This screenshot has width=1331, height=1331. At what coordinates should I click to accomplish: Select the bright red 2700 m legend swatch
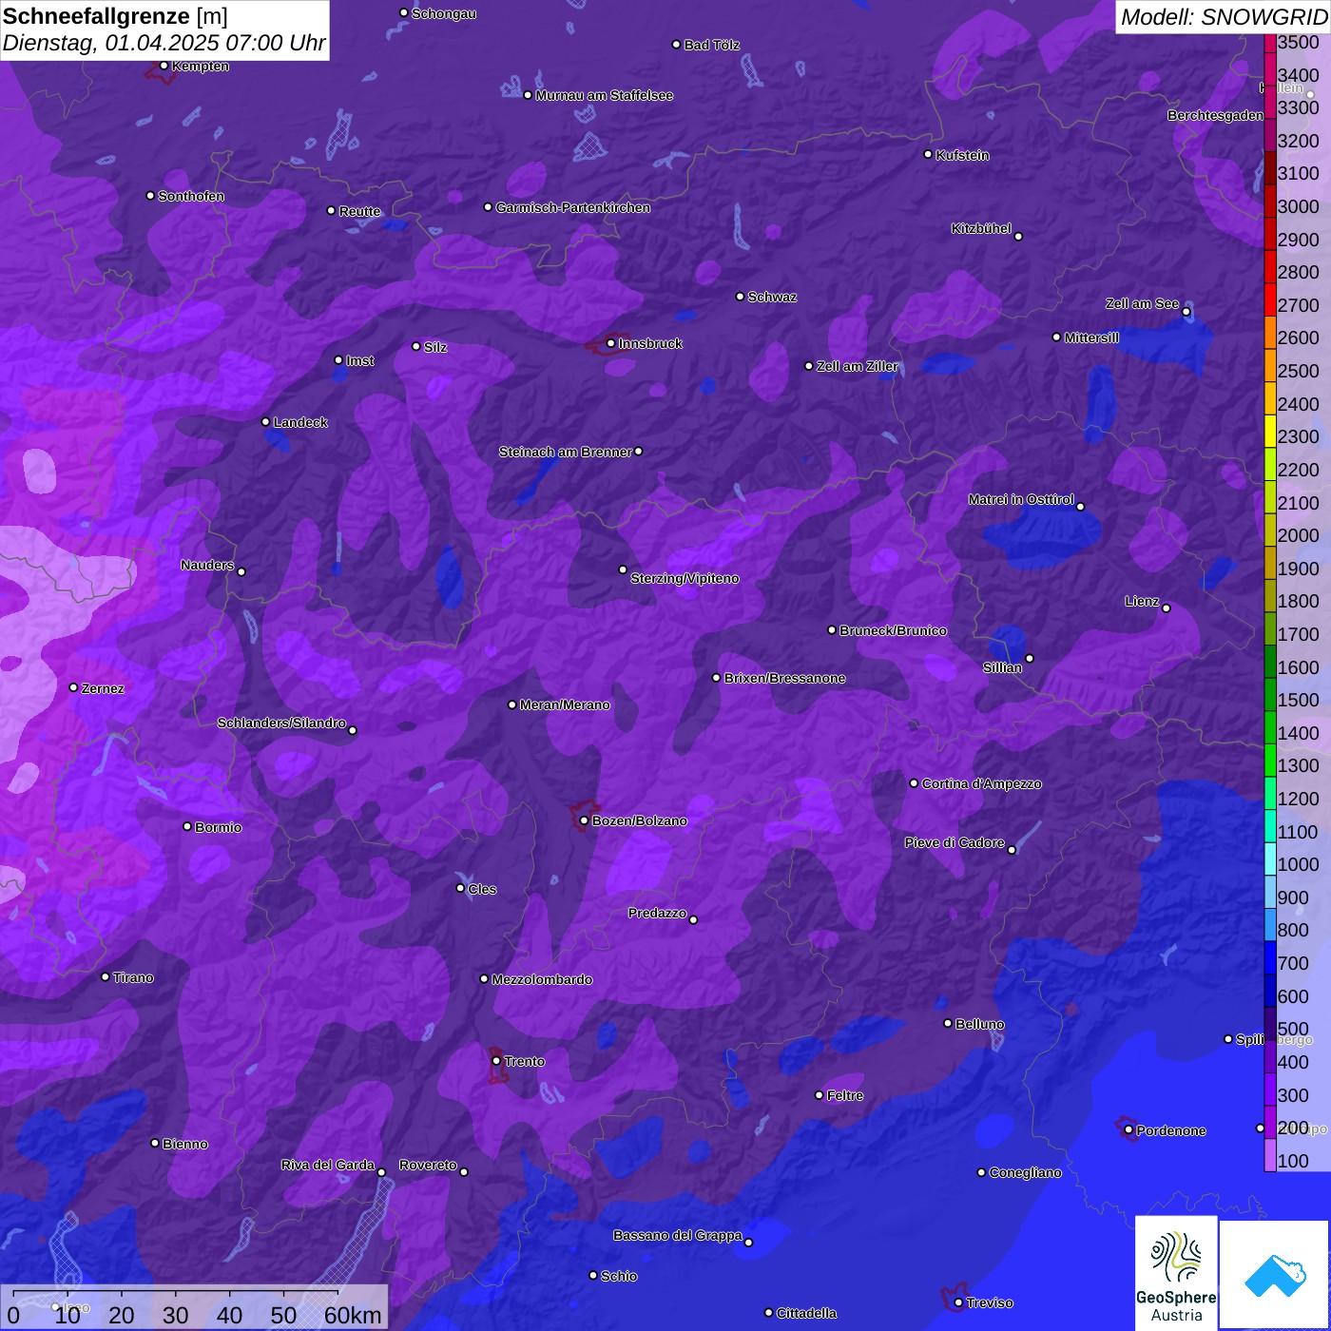click(1270, 300)
